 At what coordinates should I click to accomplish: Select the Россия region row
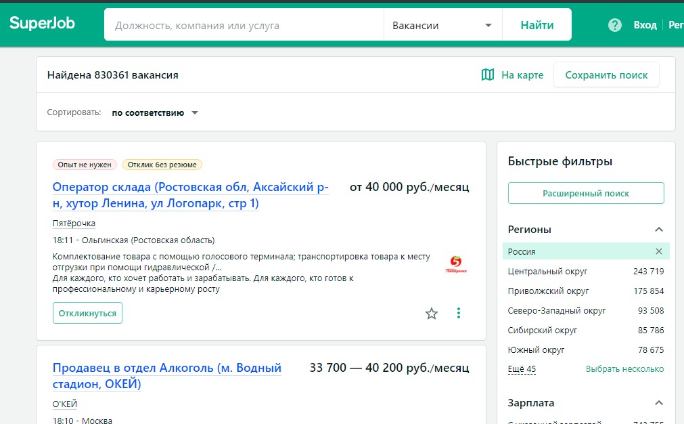click(586, 251)
